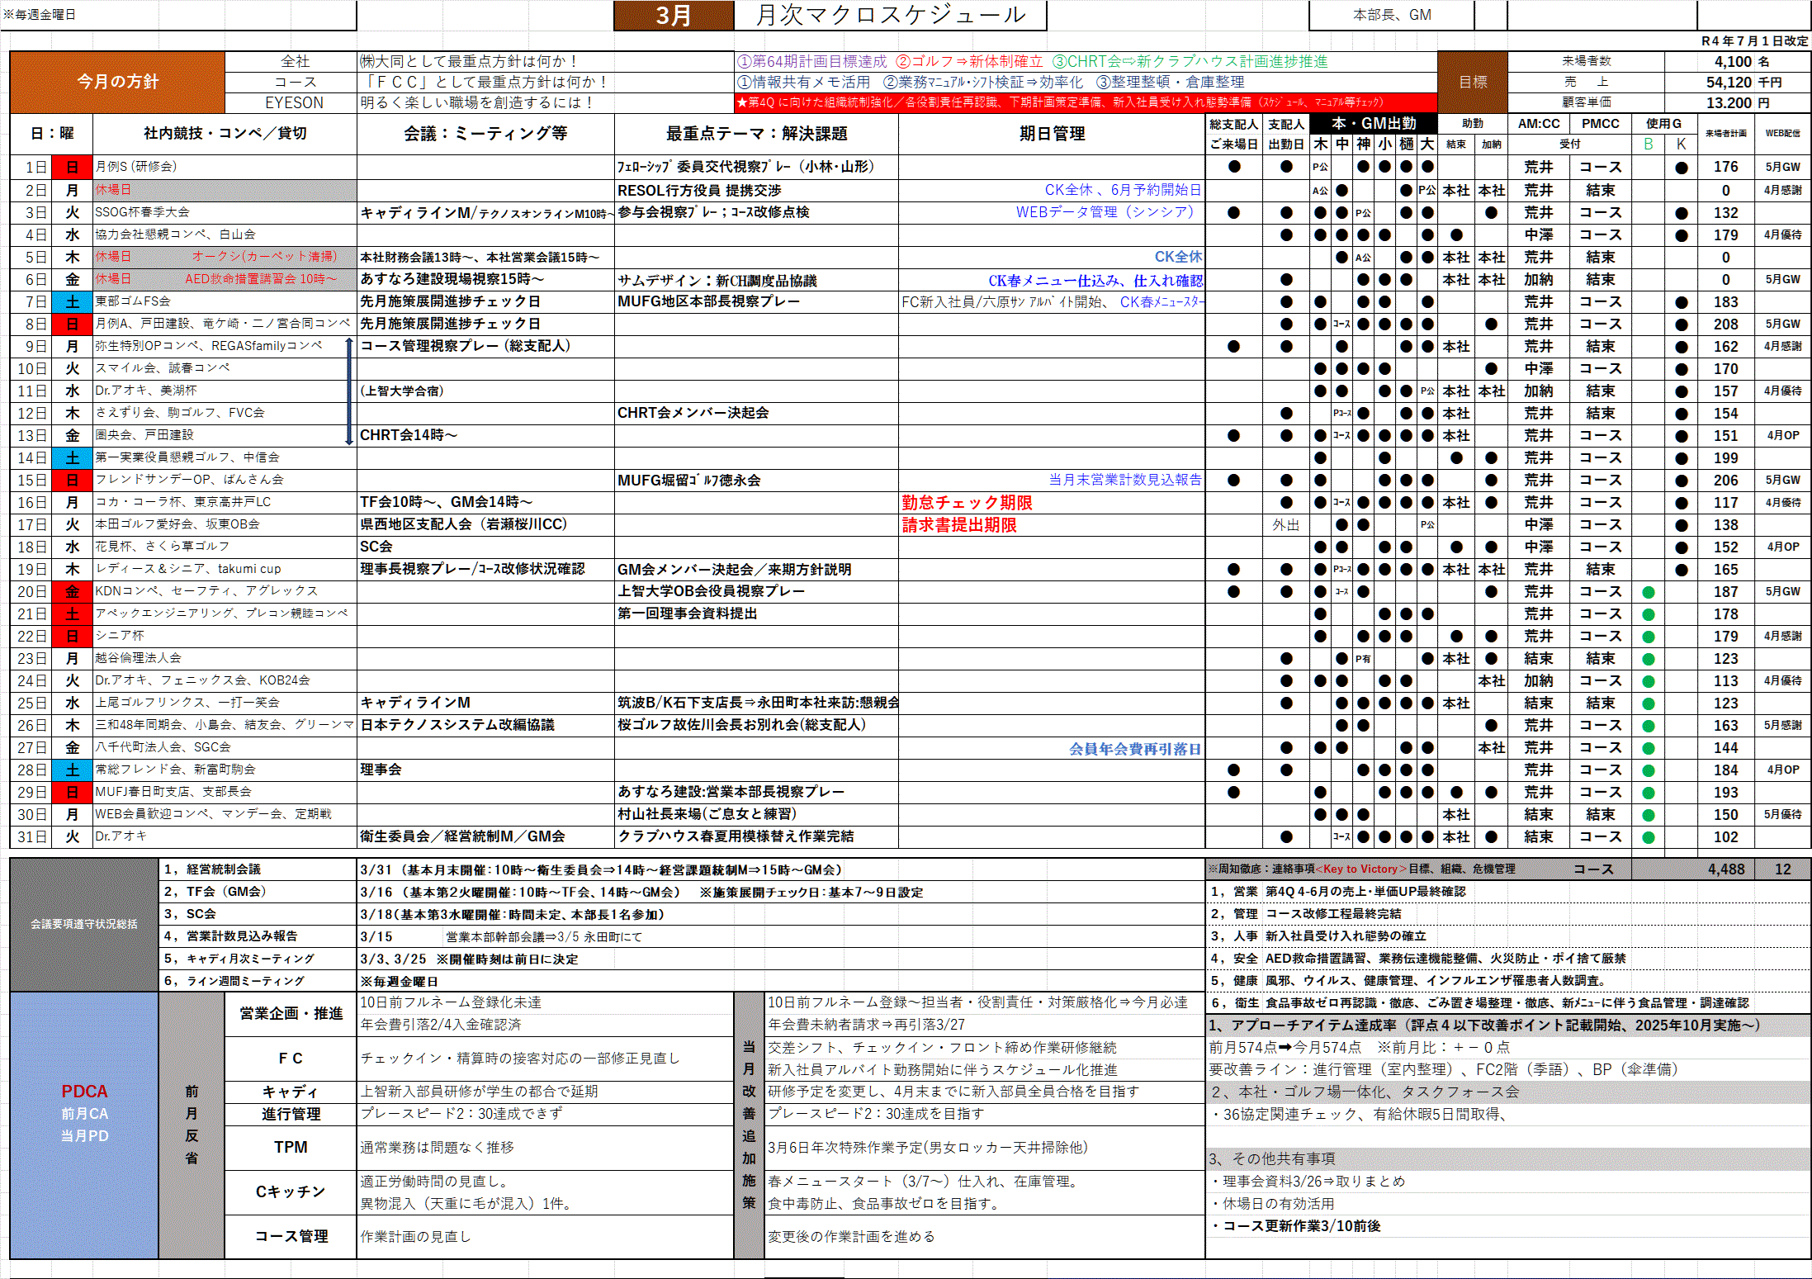
Task: Click the red 請求書提出期限 deadline cell
Action: click(x=958, y=525)
